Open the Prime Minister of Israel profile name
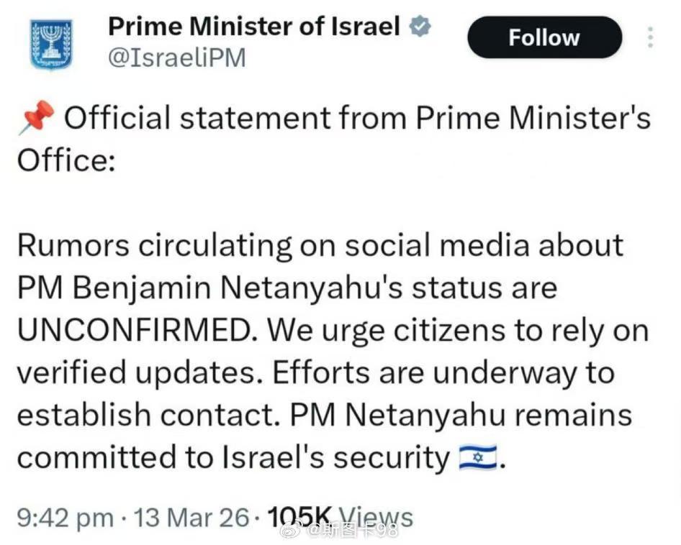The height and width of the screenshot is (545, 681). [253, 27]
